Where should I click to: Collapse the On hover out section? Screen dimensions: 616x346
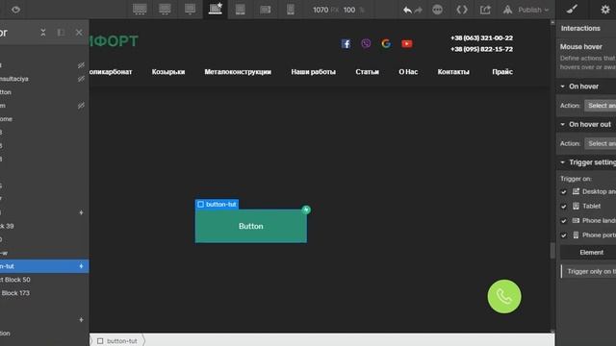562,124
